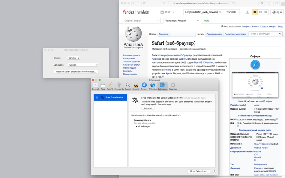Reload the page in Safari address bar
285x178 pixels.
(233, 3)
